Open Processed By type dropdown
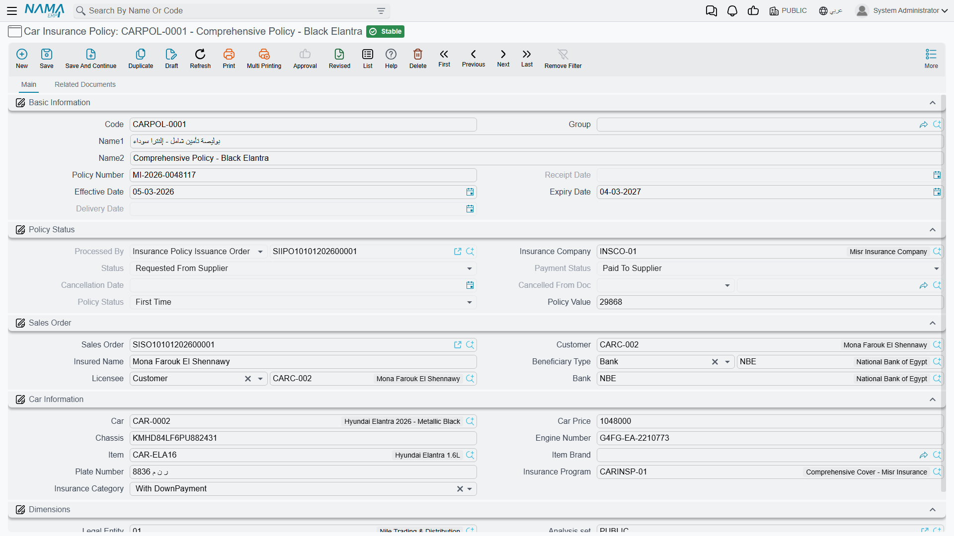954x536 pixels. point(260,252)
